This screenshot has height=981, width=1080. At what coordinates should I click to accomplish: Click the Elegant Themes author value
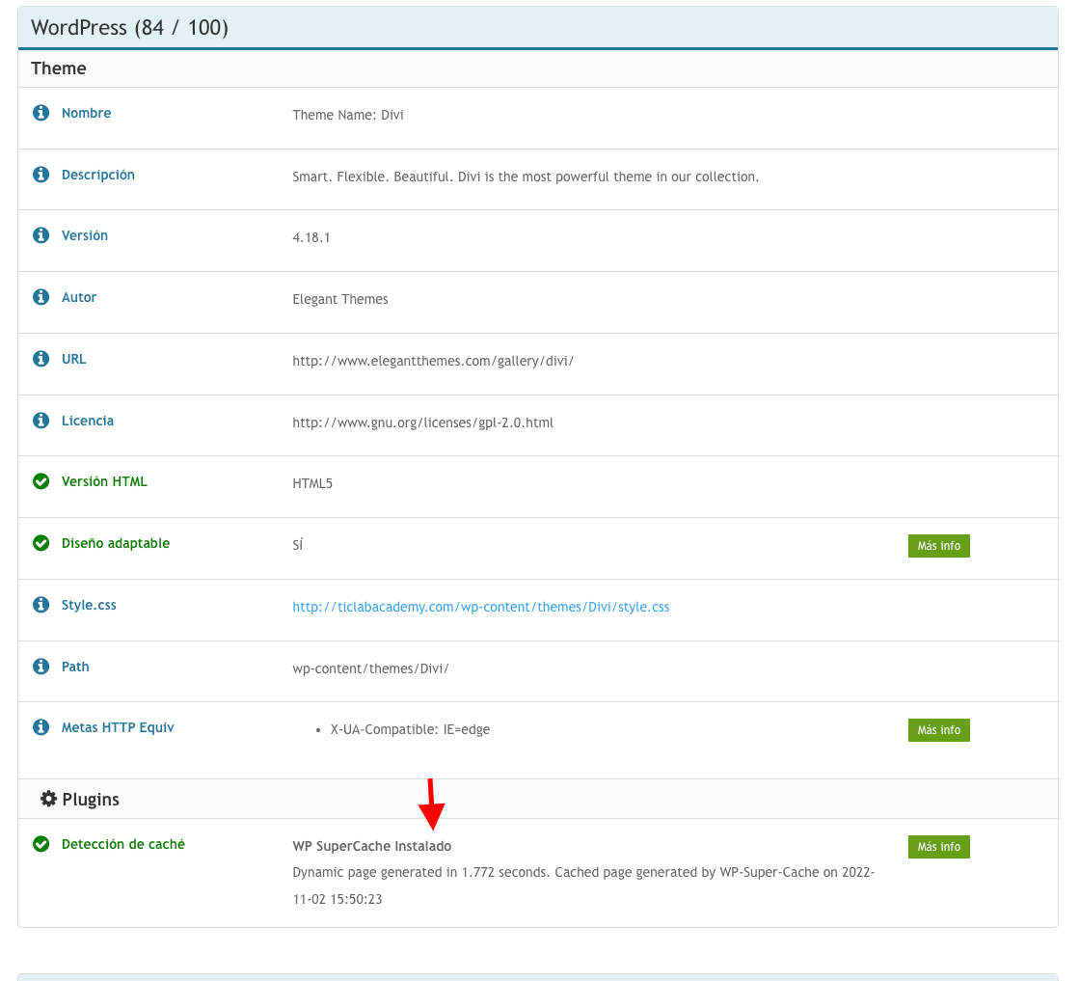coord(340,299)
